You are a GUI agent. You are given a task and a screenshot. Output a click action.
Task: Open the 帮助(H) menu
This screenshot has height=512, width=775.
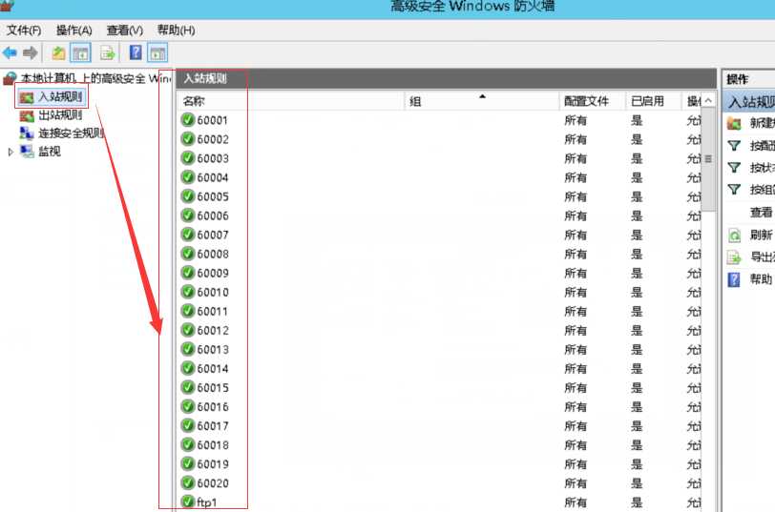176,31
